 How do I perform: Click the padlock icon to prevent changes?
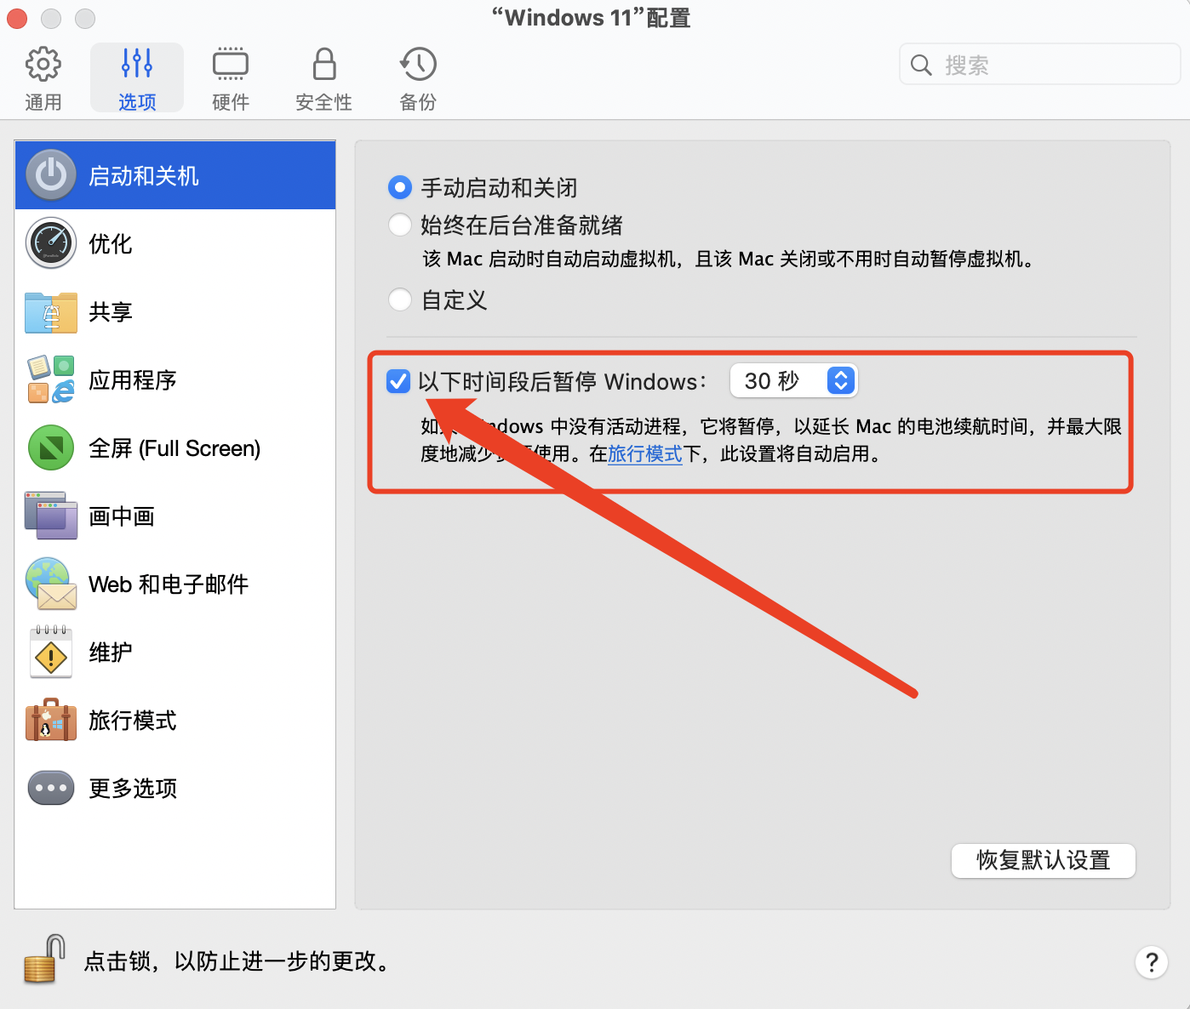pos(44,960)
